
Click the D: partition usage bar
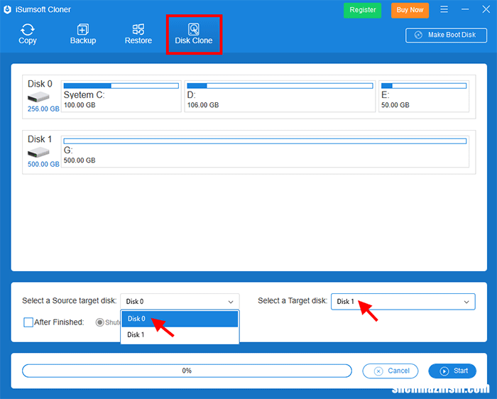click(x=280, y=86)
